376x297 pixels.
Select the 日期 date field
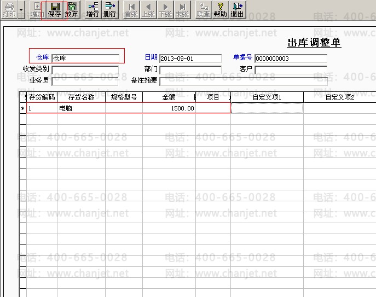point(190,59)
